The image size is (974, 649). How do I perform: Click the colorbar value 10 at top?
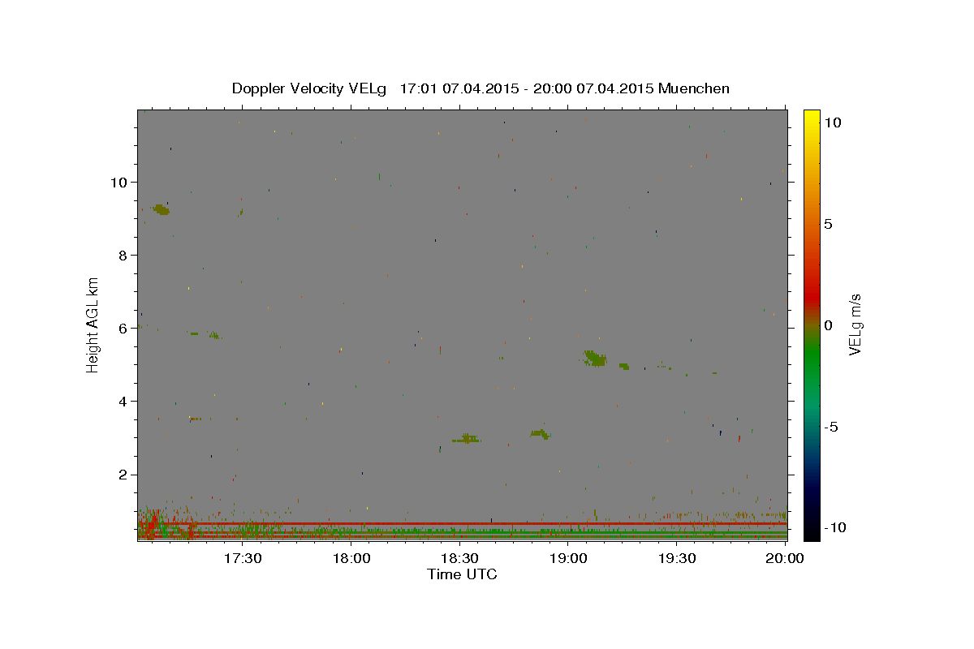pyautogui.click(x=832, y=122)
